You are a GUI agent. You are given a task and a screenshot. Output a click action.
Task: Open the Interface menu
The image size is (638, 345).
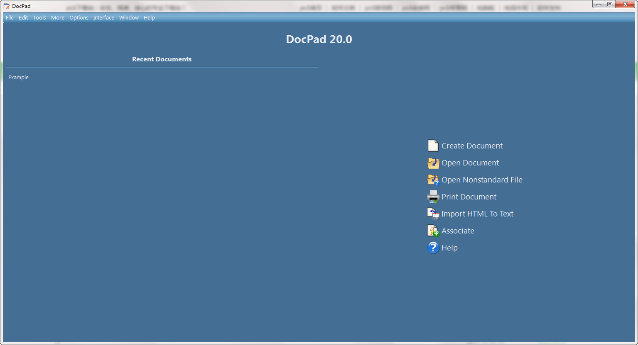pyautogui.click(x=104, y=18)
